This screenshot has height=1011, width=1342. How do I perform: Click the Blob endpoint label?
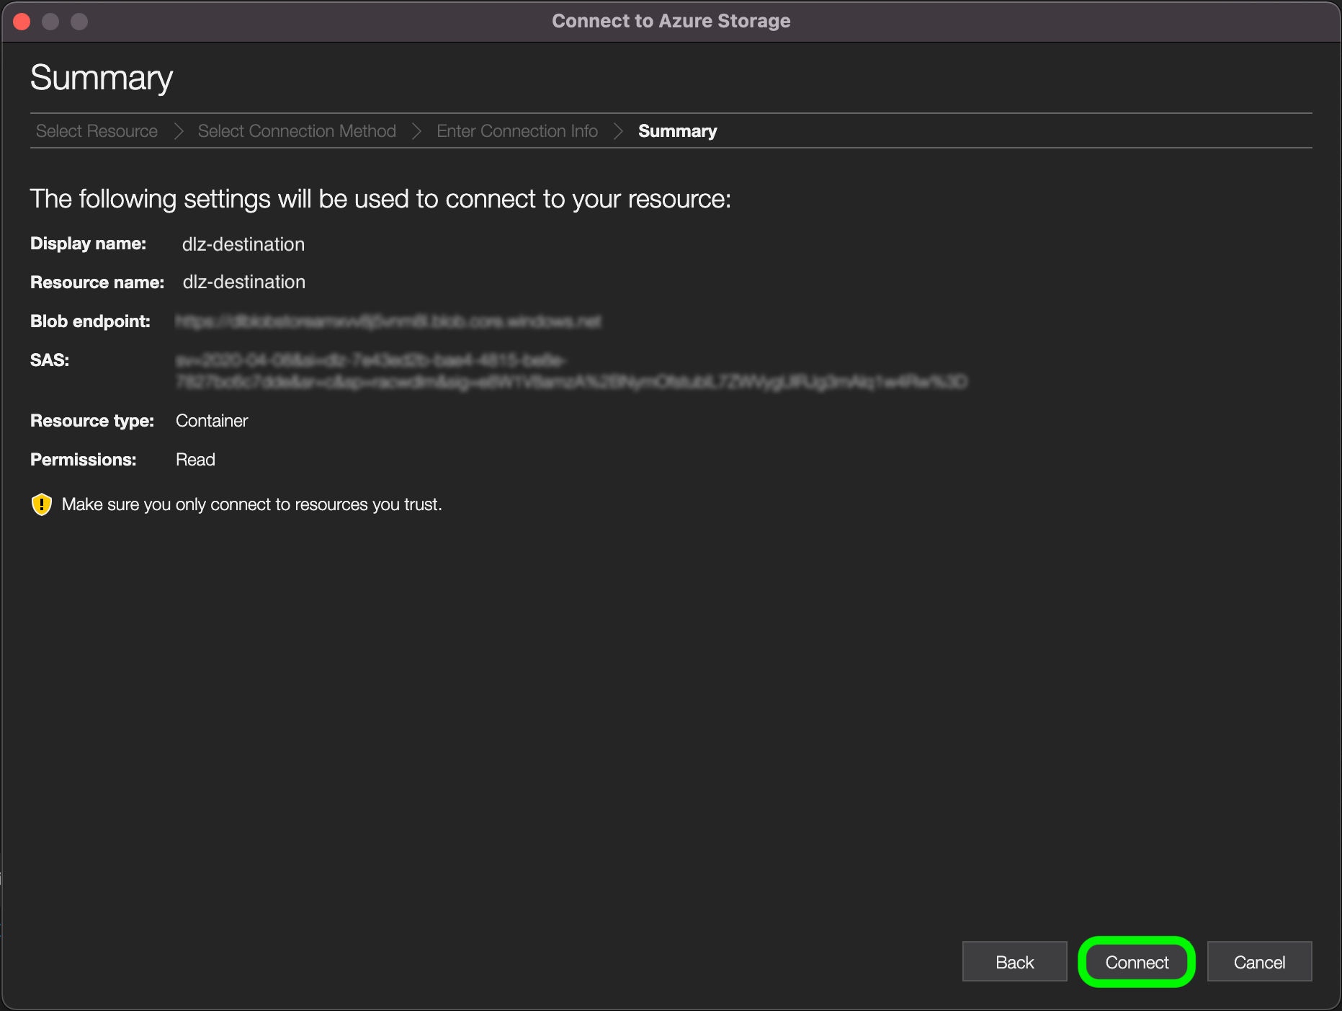pyautogui.click(x=90, y=321)
